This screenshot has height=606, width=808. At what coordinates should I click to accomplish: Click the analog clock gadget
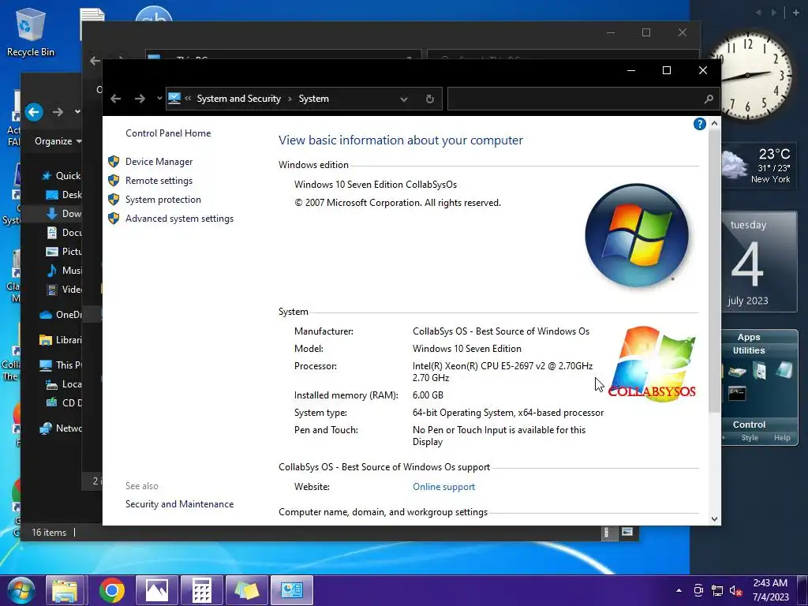(x=750, y=77)
